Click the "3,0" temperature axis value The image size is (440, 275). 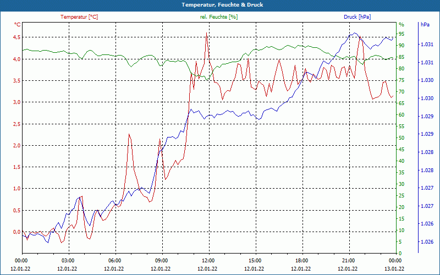pos(17,102)
